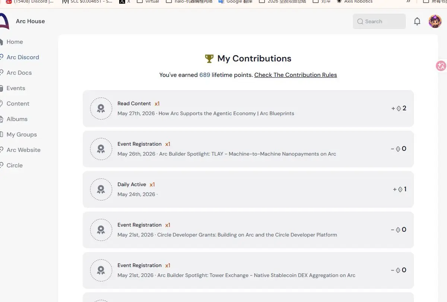Expand the bookmarks overflow chevron
447x302 pixels.
tap(408, 1)
